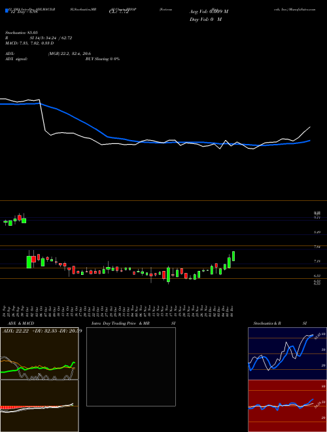The width and height of the screenshot is (327, 432).
Task: Click the 8.49 price axis label
Action: click(x=317, y=232)
